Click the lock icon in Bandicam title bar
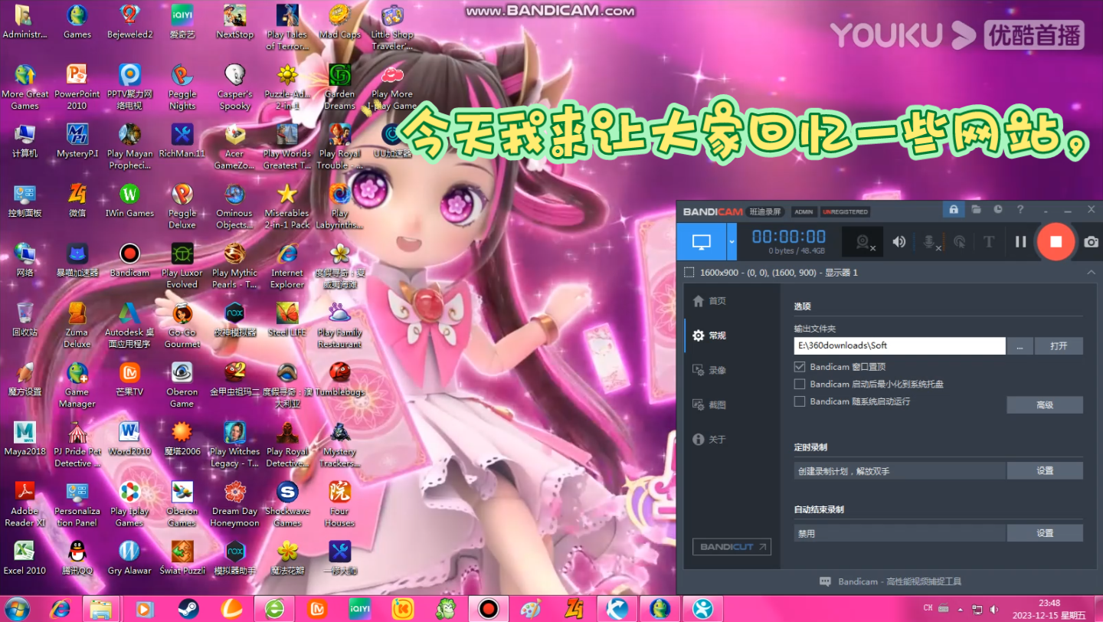 click(x=954, y=210)
